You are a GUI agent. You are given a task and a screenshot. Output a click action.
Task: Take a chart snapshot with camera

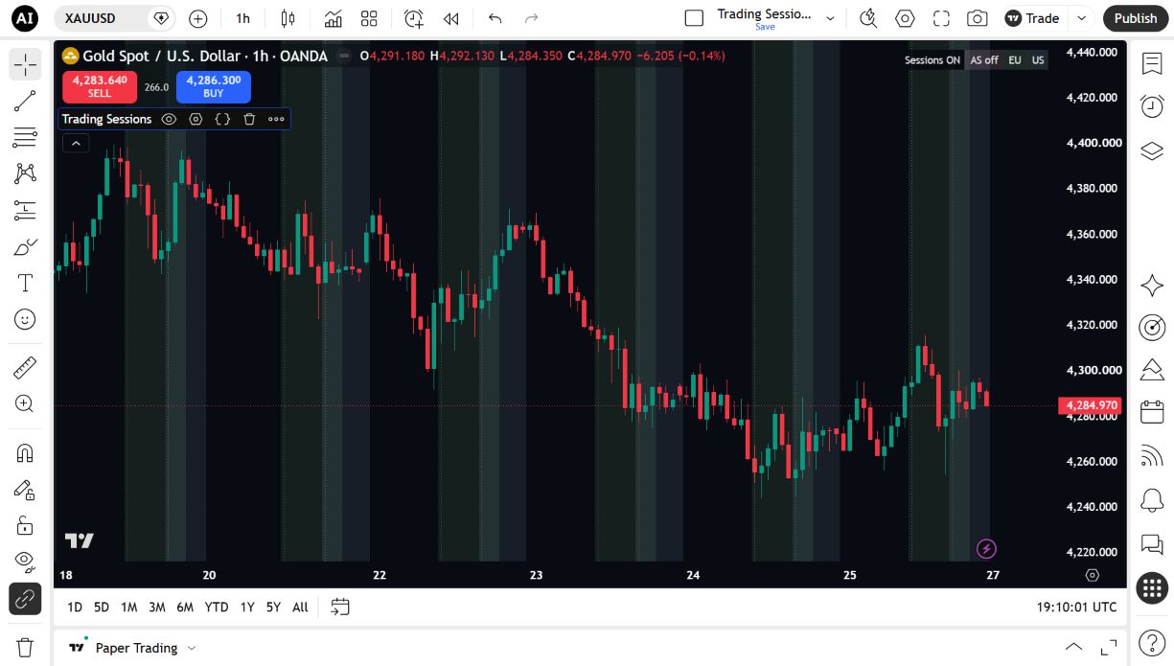point(977,18)
